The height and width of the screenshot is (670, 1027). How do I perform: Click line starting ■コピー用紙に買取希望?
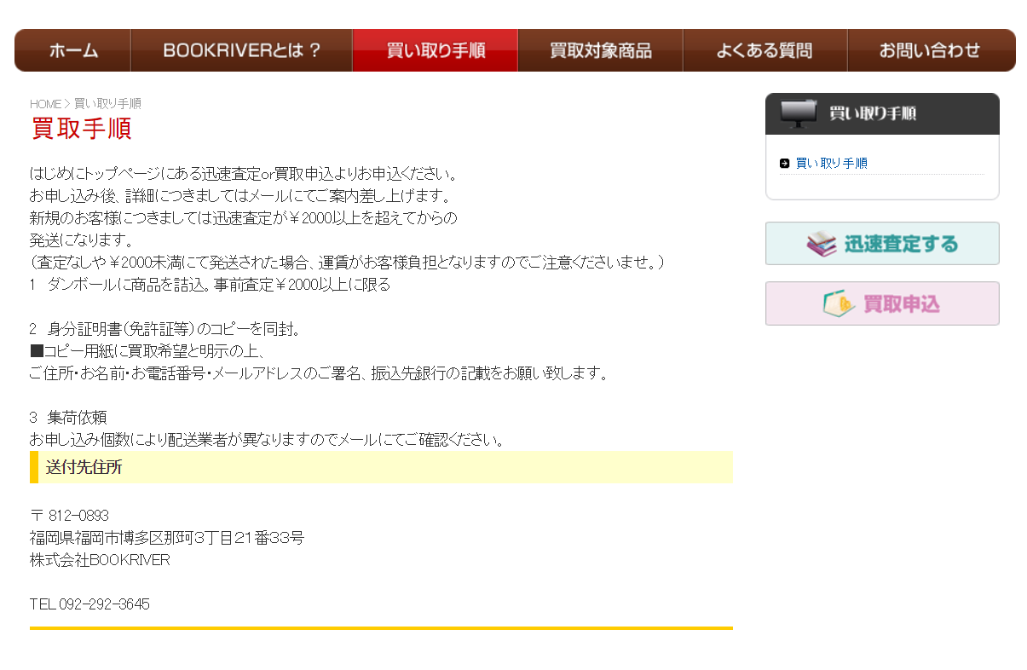(x=148, y=351)
